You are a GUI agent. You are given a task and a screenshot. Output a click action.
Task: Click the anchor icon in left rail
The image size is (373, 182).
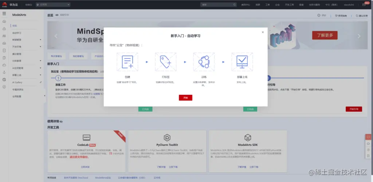(4, 72)
